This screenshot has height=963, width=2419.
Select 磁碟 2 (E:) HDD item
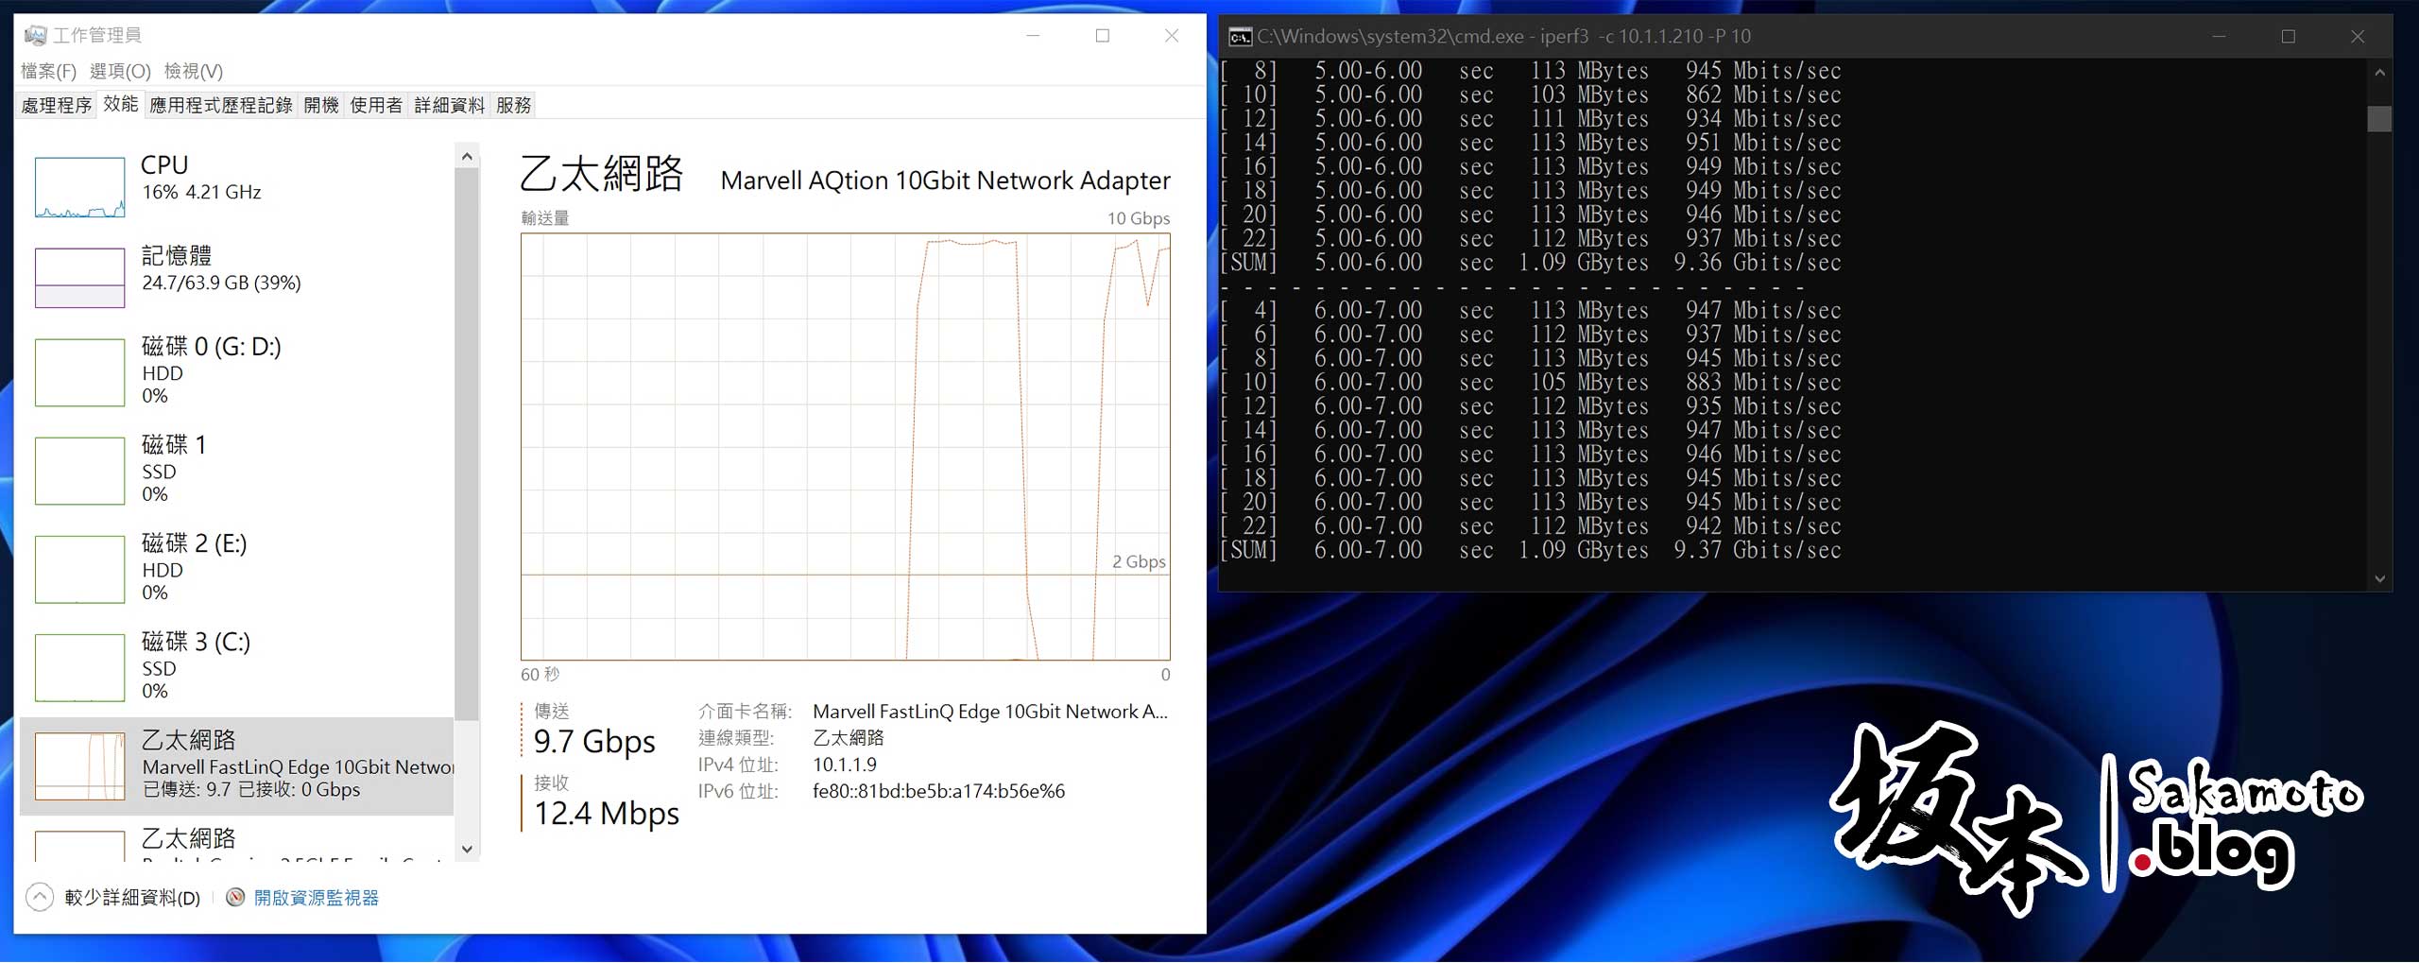pyautogui.click(x=236, y=569)
